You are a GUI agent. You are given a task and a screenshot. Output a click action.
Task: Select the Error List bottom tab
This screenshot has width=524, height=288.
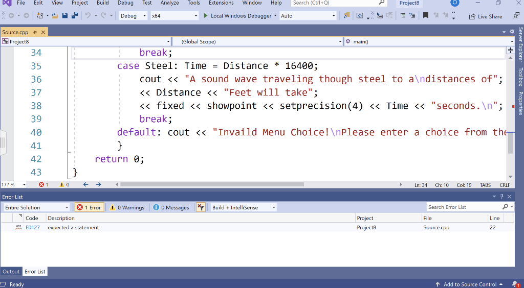tap(35, 271)
